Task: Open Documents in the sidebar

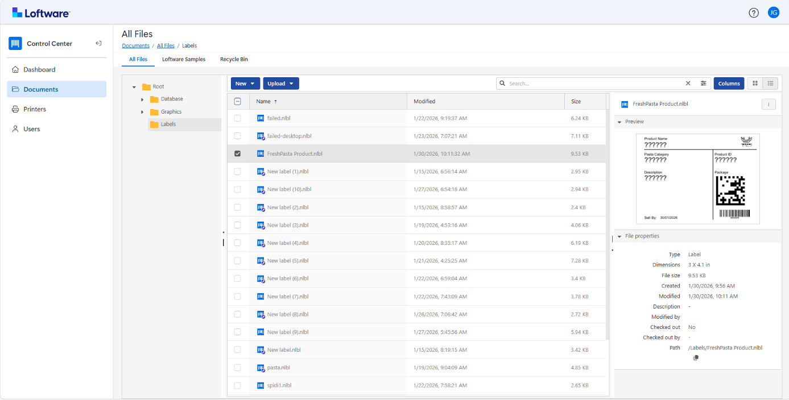Action: (x=56, y=89)
